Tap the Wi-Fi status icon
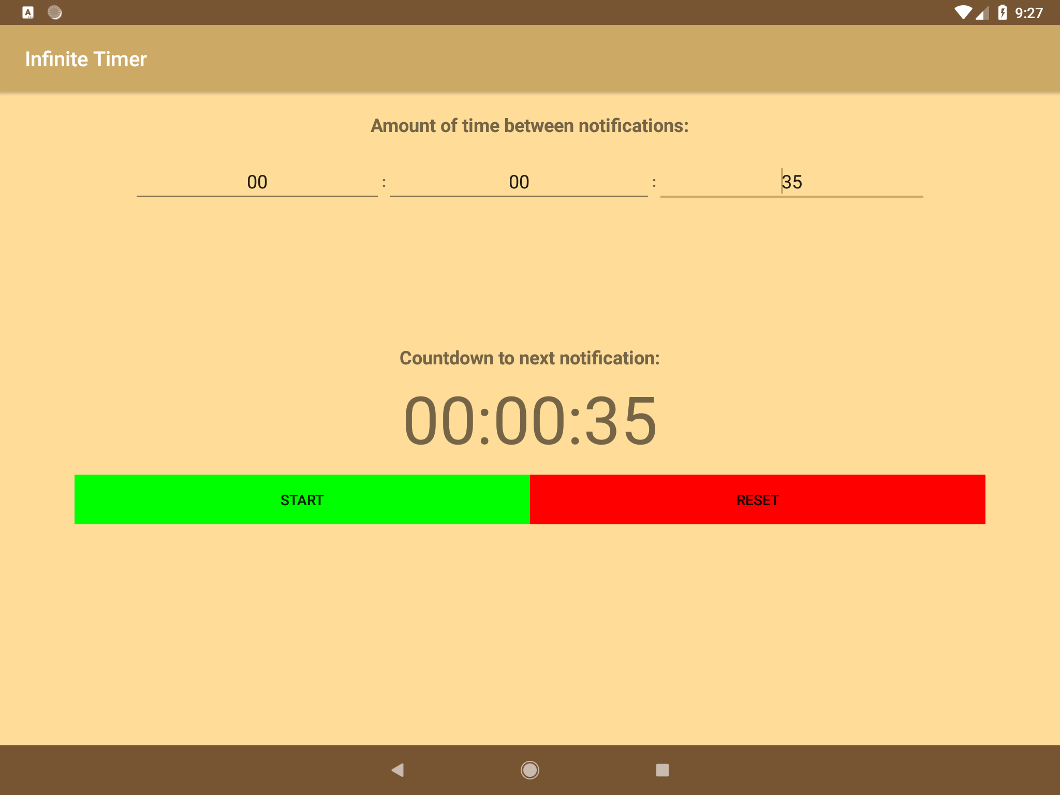The height and width of the screenshot is (795, 1060). (x=963, y=12)
